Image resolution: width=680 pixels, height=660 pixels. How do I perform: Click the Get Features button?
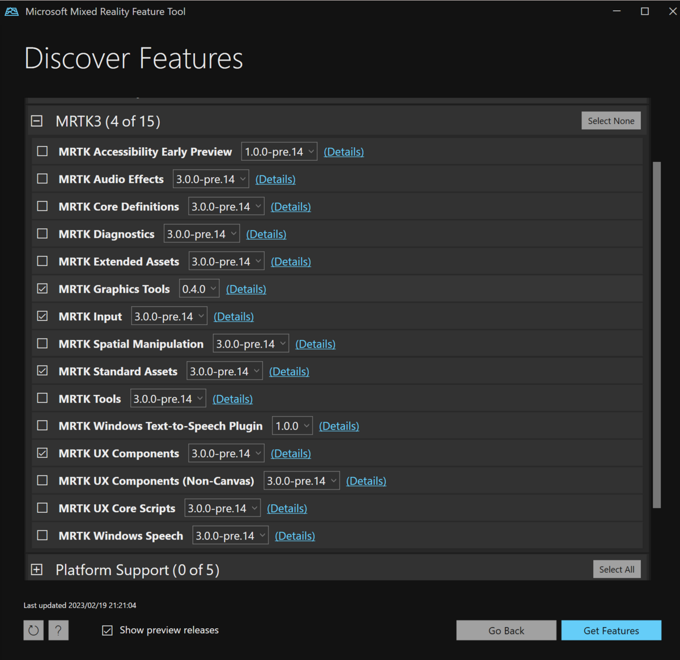[x=611, y=631]
